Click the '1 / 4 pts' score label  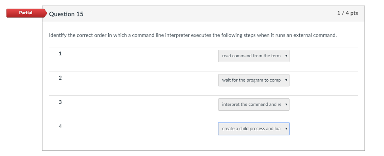347,13
